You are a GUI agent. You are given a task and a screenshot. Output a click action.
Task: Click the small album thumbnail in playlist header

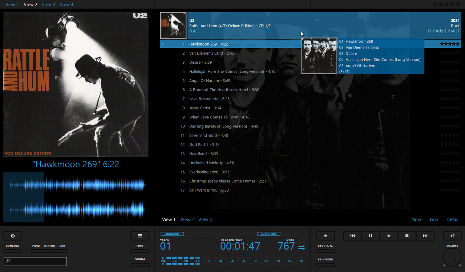173,26
